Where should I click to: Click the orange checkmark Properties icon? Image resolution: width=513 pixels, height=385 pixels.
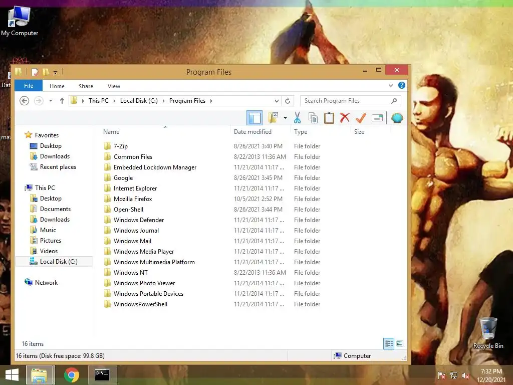click(361, 118)
